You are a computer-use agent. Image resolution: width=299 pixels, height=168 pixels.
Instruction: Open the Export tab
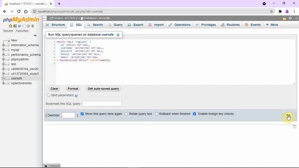[x=135, y=25]
